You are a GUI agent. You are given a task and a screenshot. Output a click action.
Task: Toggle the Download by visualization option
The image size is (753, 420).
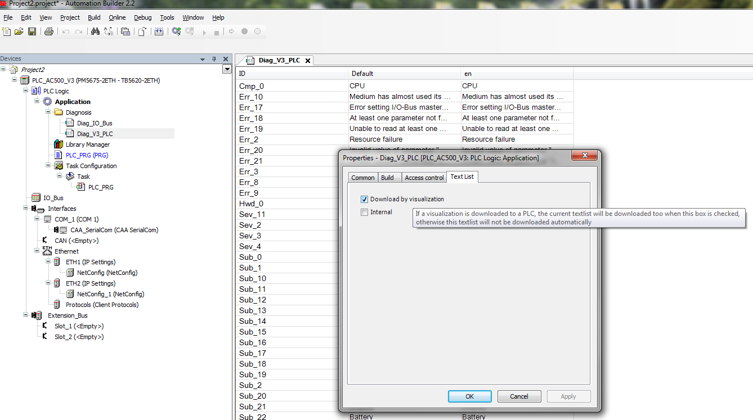[x=364, y=198]
